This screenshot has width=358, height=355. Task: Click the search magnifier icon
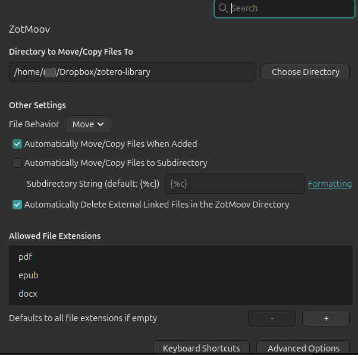224,8
